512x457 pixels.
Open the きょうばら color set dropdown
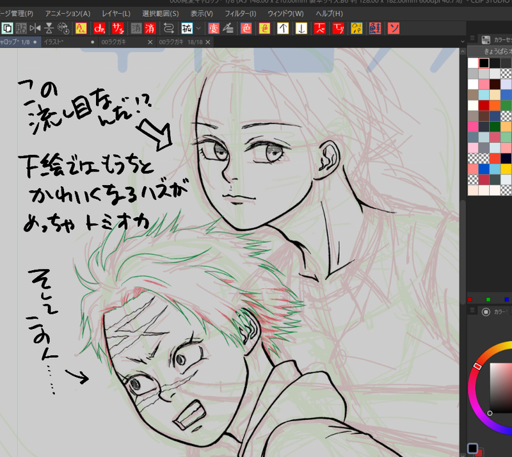[490, 51]
